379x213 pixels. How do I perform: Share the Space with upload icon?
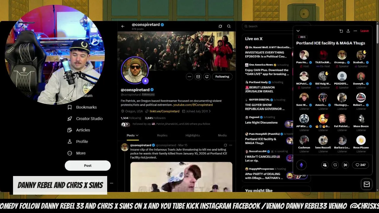pyautogui.click(x=348, y=31)
